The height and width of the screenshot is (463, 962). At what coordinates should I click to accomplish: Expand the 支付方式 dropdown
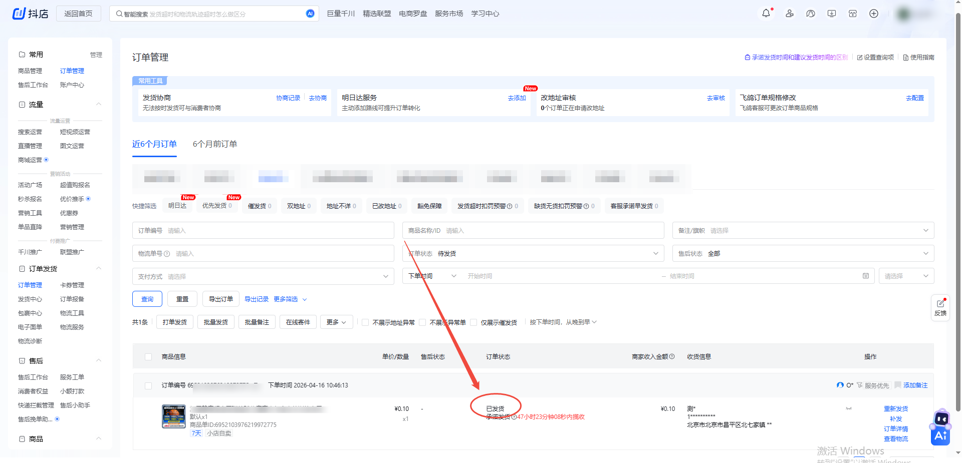[263, 276]
